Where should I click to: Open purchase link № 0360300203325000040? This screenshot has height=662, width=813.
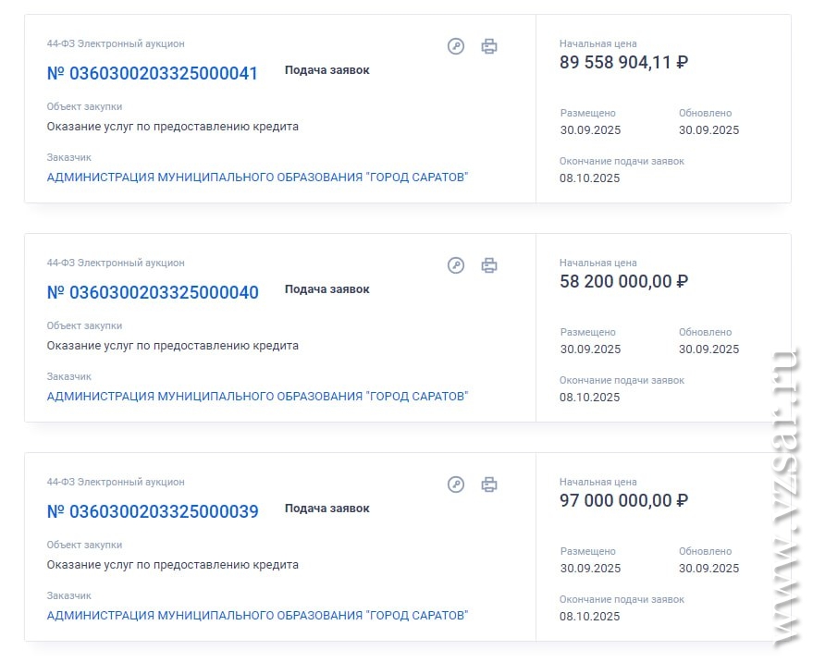(153, 293)
